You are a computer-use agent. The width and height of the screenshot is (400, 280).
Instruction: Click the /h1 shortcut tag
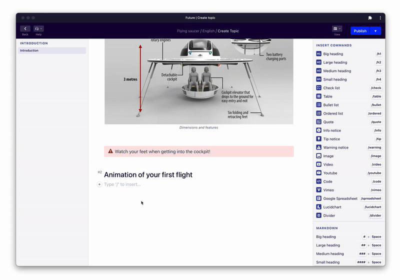pyautogui.click(x=379, y=54)
